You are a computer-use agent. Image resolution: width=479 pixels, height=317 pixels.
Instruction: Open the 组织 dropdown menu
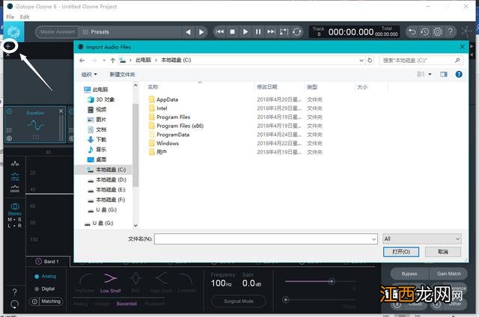click(89, 75)
